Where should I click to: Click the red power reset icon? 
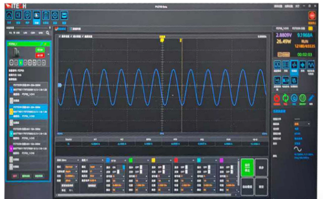[276, 98]
